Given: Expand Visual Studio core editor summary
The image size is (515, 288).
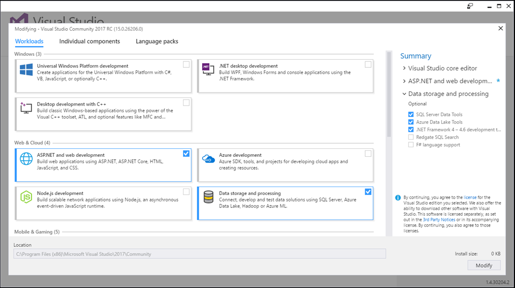Looking at the screenshot, I should (404, 68).
